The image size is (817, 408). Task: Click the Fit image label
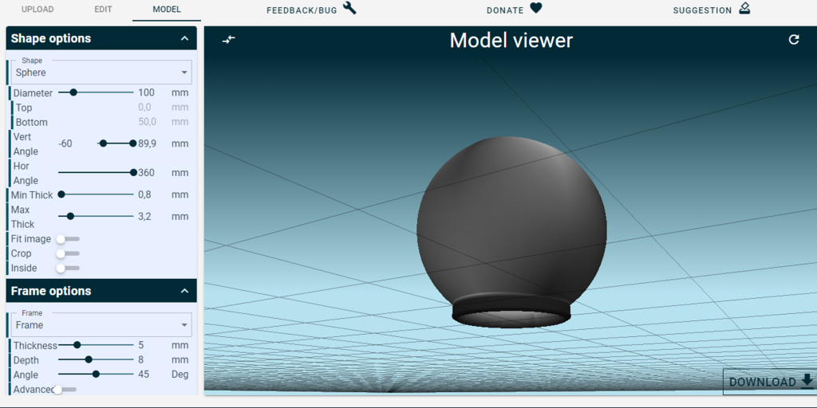click(x=31, y=239)
